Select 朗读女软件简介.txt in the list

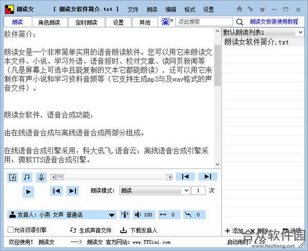click(263, 42)
